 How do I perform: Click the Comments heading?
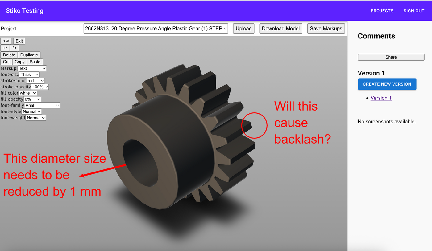click(x=376, y=36)
